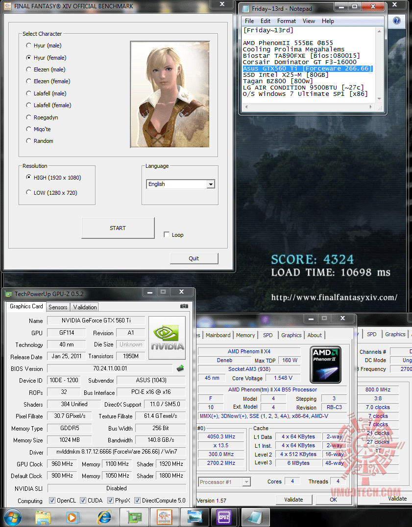This screenshot has height=527, width=412.
Task: Click the Core Voltage 1.548 V value
Action: (283, 378)
